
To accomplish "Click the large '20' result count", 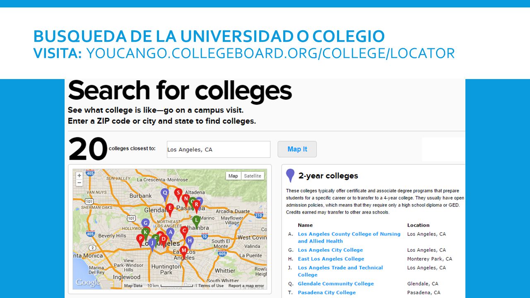I will pyautogui.click(x=87, y=149).
